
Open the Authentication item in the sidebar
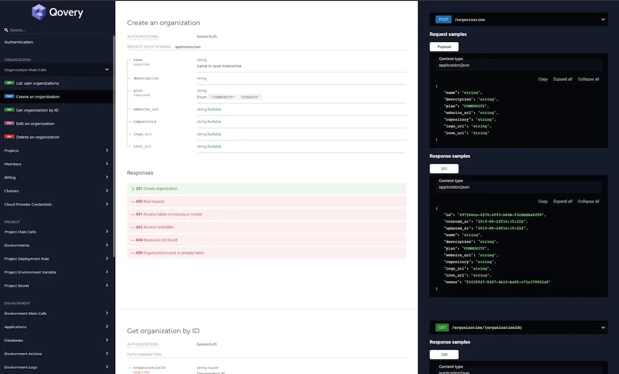pos(18,41)
